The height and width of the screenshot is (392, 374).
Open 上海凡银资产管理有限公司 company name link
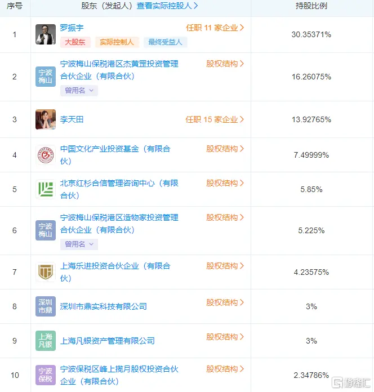coord(107,341)
